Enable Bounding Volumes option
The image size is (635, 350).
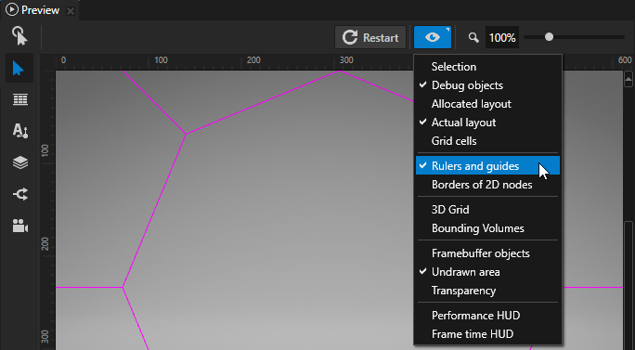coord(487,228)
